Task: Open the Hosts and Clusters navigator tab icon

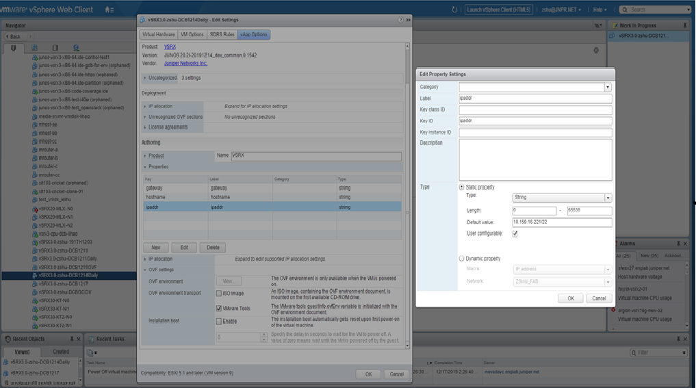Action: (14, 48)
